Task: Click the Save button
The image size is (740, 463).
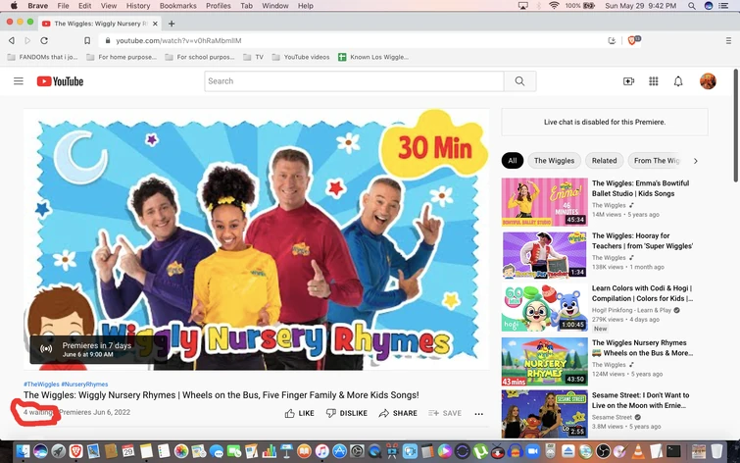Action: point(445,413)
